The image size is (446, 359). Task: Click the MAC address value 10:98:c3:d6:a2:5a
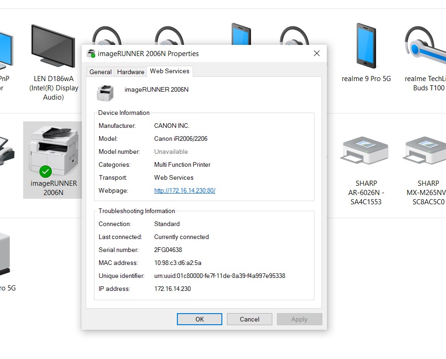pos(178,263)
